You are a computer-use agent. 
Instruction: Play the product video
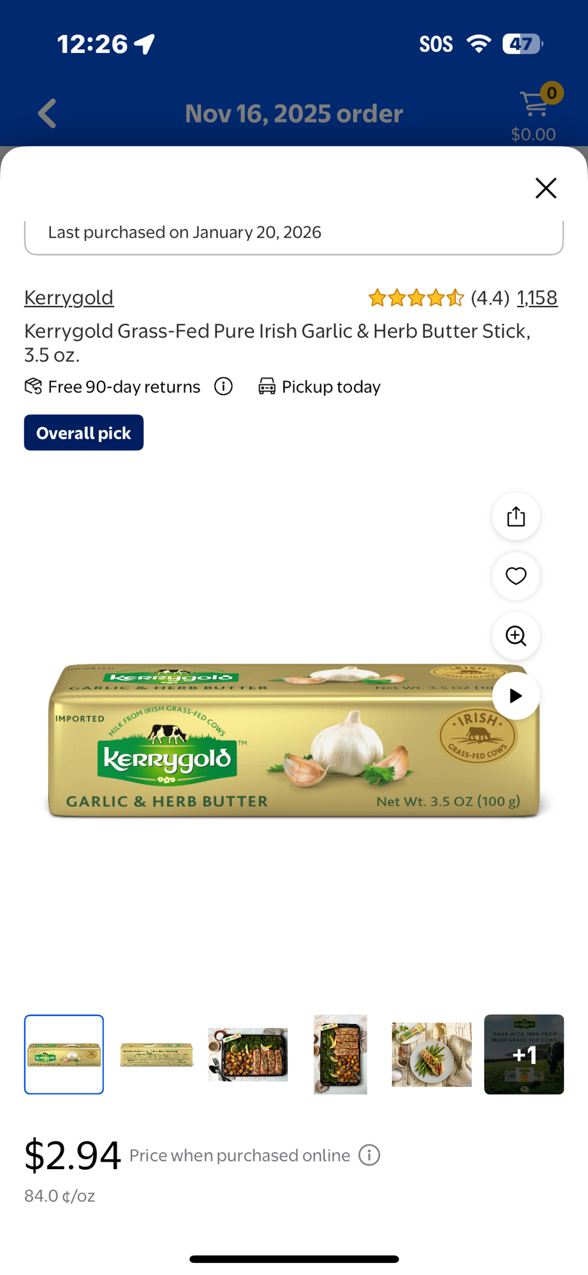(516, 696)
